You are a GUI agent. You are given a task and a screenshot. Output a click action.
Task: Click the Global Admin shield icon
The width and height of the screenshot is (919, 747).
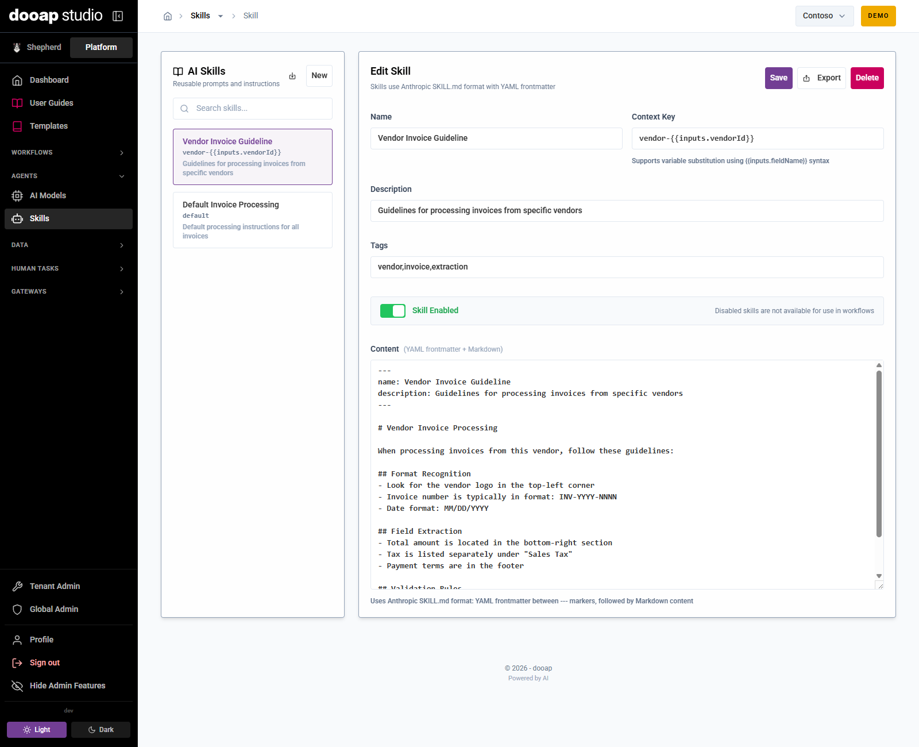(17, 610)
